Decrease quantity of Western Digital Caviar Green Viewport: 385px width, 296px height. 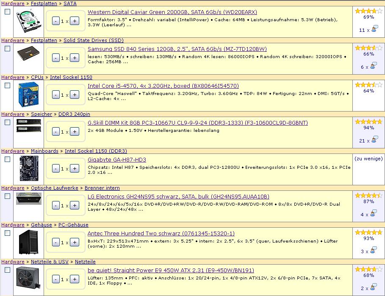pos(56,21)
